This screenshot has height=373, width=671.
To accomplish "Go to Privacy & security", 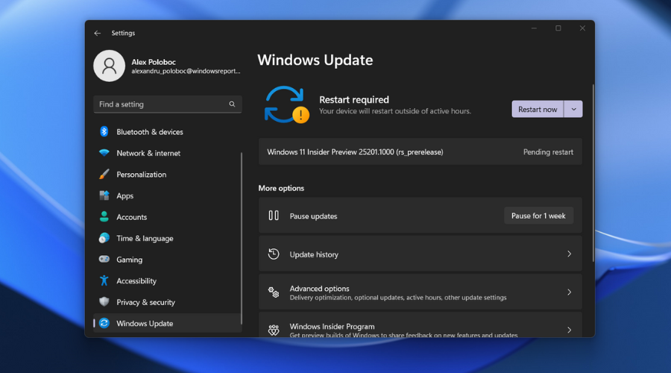I will pos(167,302).
